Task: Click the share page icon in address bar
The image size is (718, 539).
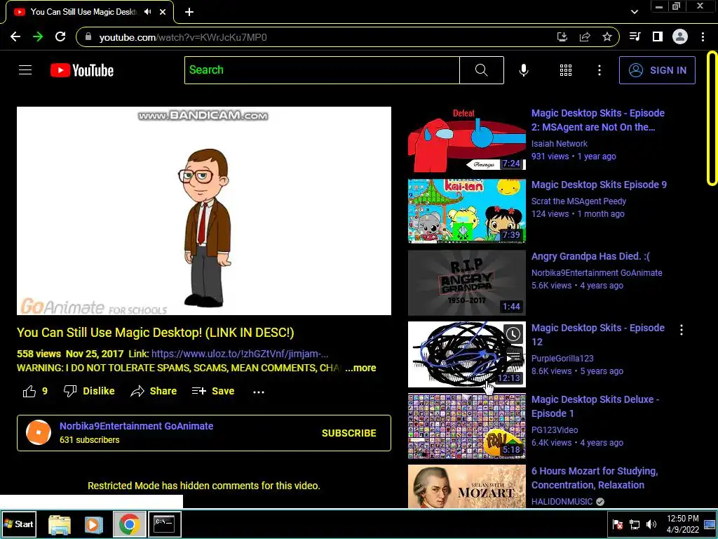Action: click(x=585, y=37)
